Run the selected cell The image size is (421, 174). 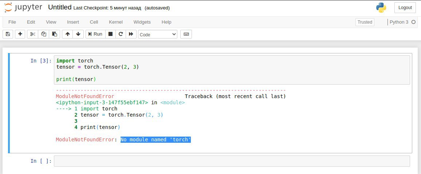click(95, 34)
